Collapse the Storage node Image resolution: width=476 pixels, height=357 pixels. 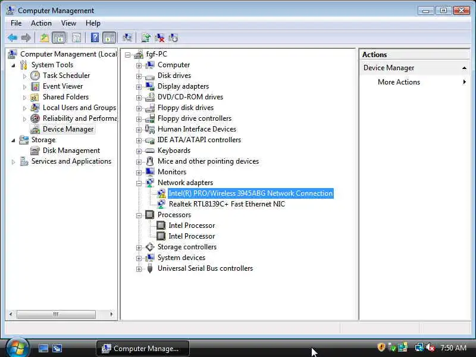[x=13, y=140]
